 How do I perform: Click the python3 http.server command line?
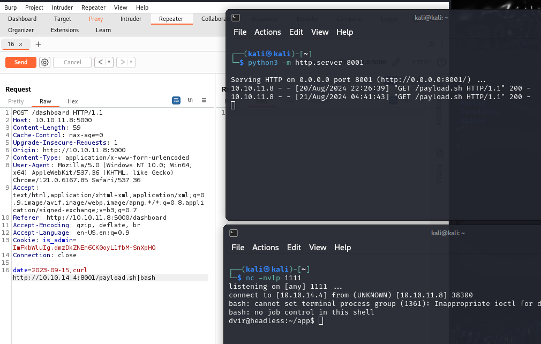pos(306,63)
